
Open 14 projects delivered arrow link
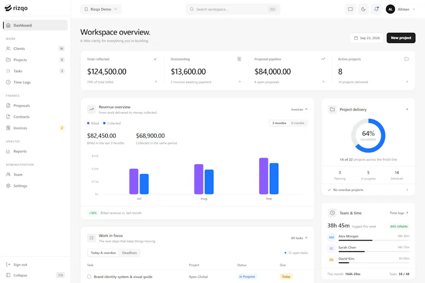(407, 82)
